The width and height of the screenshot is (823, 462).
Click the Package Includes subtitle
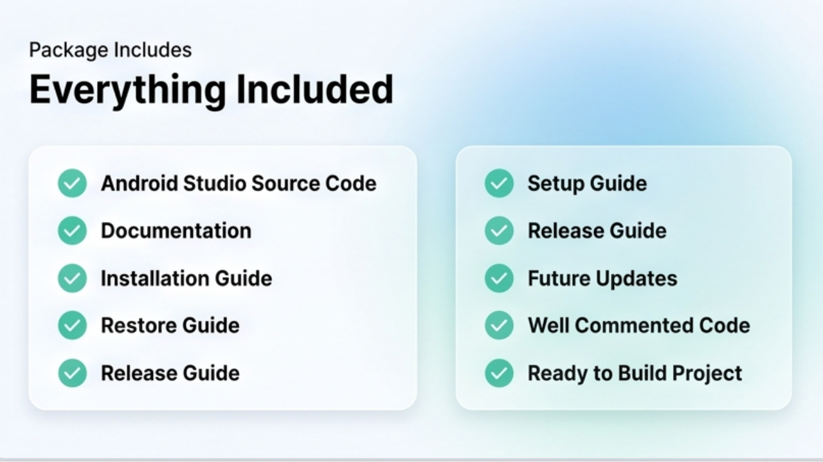(x=111, y=50)
